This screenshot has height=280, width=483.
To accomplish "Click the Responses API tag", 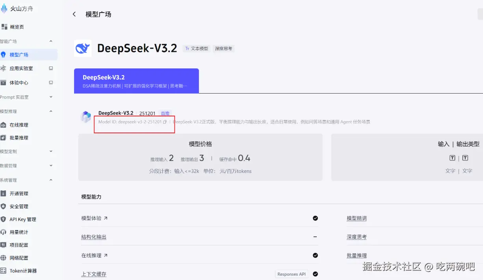I will (292, 274).
